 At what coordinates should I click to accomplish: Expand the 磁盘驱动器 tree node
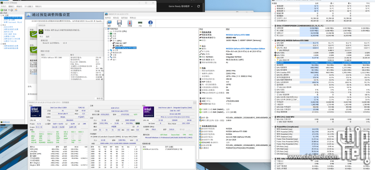click(x=108, y=52)
